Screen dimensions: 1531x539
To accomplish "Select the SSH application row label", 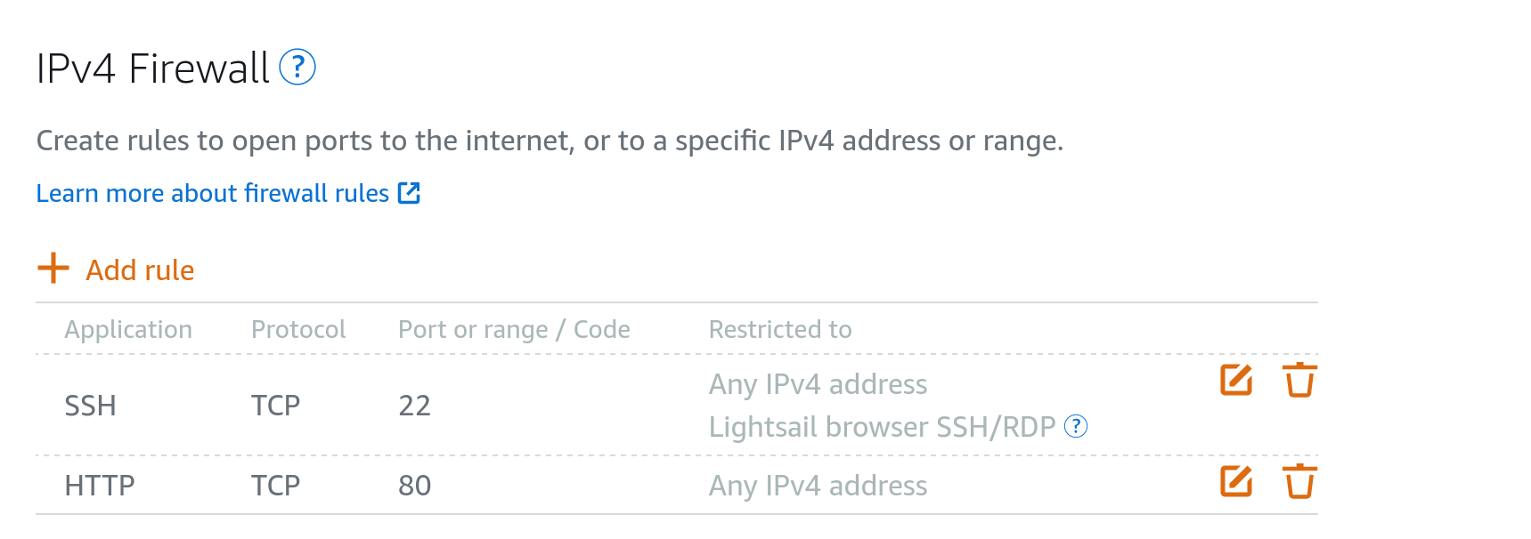I will (91, 406).
